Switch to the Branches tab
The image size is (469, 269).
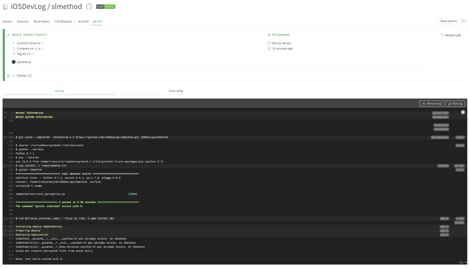coord(23,22)
